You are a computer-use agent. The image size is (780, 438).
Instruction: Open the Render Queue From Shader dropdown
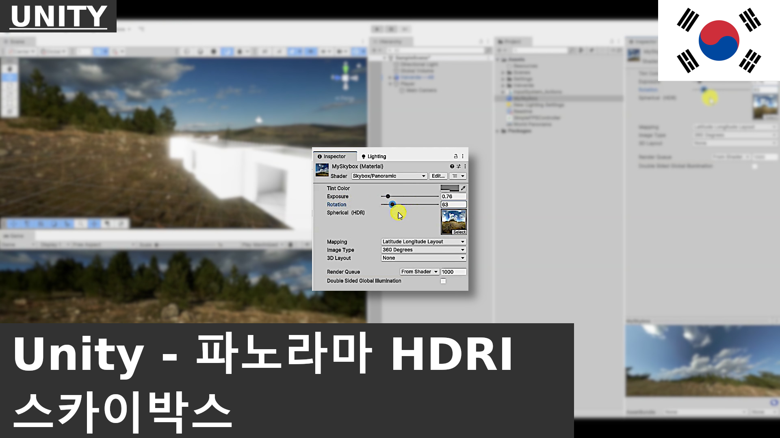click(419, 272)
